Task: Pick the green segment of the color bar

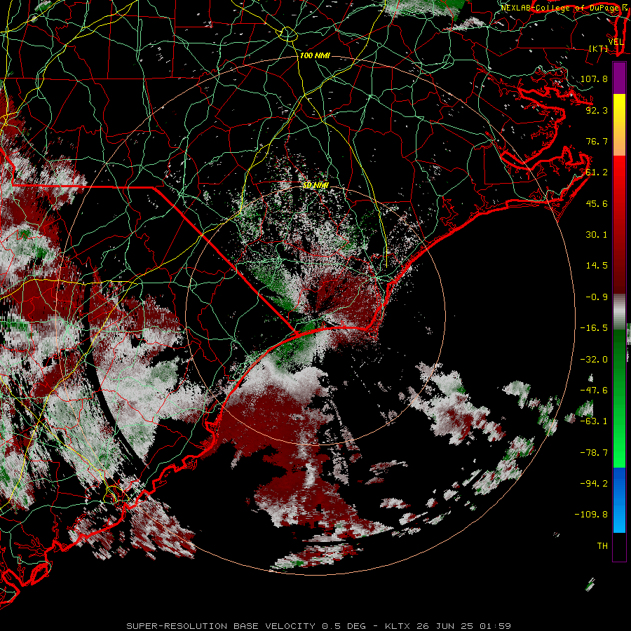Action: (x=619, y=398)
